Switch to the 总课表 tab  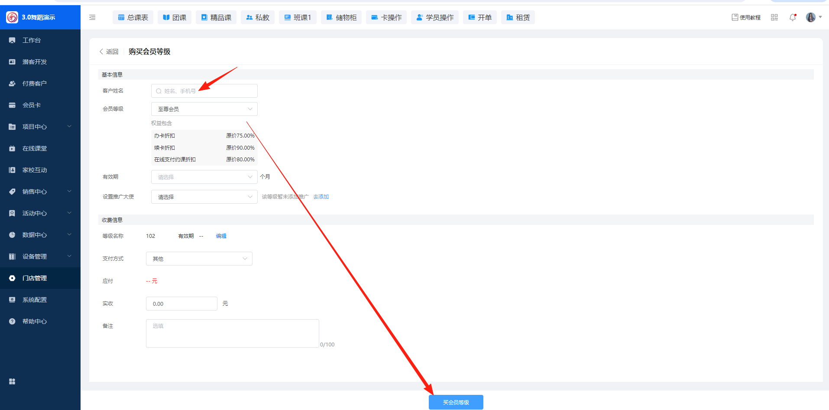tap(133, 17)
